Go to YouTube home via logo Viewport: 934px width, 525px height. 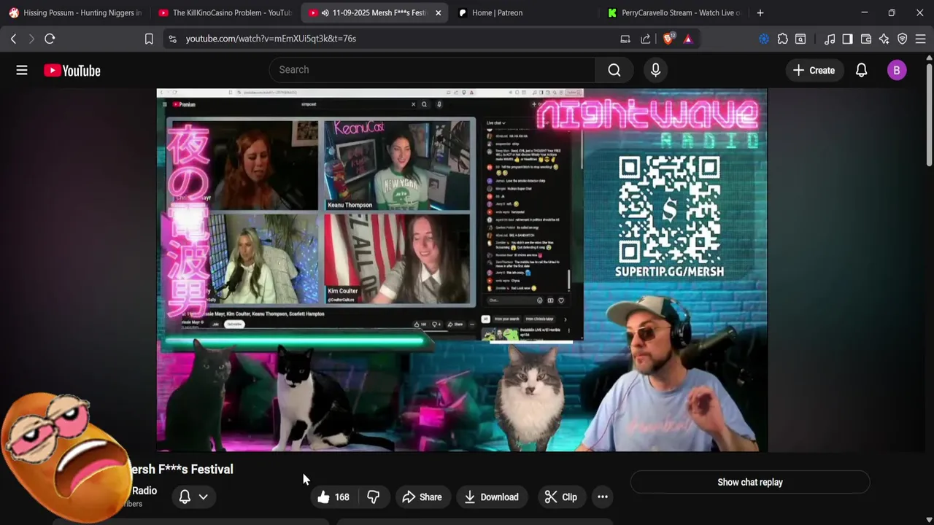pos(72,71)
